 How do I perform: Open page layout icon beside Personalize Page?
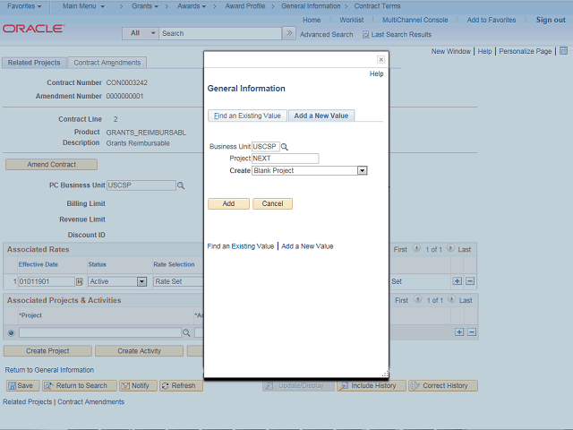click(564, 51)
